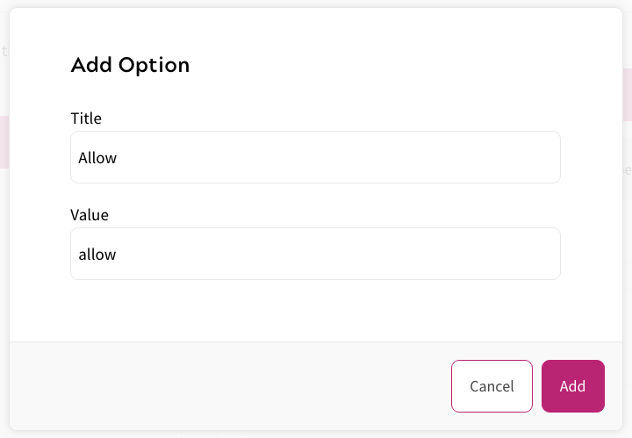Click the "Value" field label
Viewport: 632px width, 438px height.
(x=89, y=215)
